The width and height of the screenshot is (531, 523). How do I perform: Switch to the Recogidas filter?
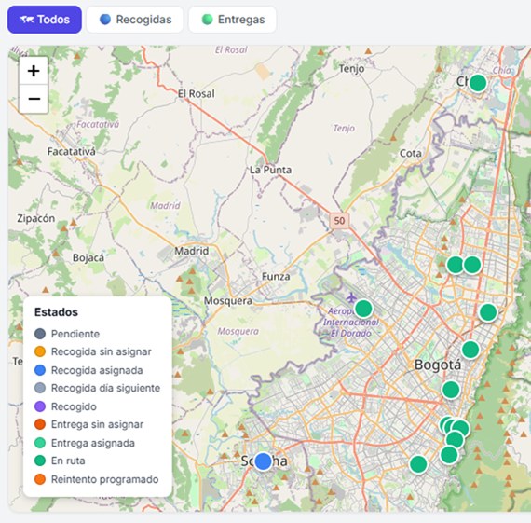click(x=135, y=20)
